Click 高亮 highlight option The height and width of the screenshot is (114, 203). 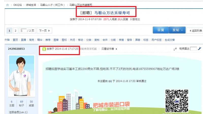tap(32, 40)
